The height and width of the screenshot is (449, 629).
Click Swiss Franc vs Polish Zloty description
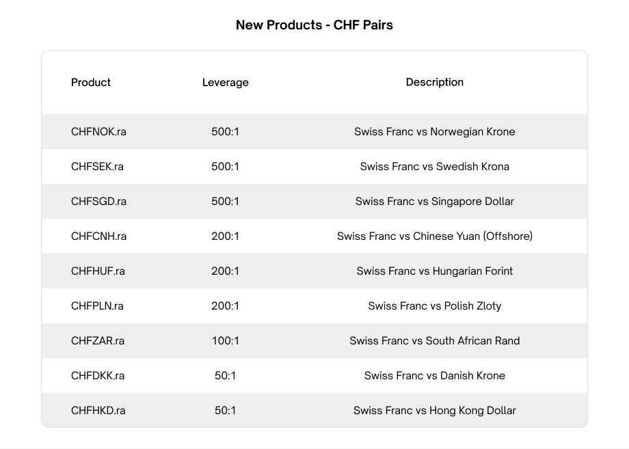click(x=434, y=305)
